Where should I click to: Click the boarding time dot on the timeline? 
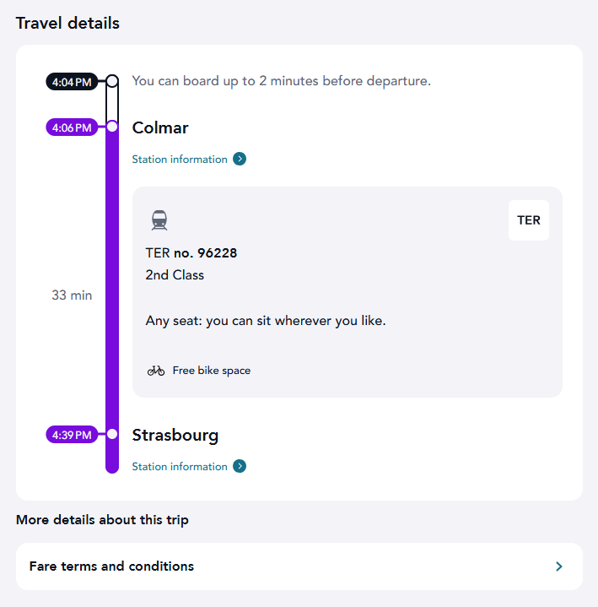point(112,81)
